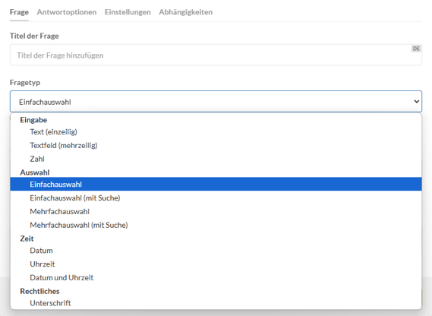Image resolution: width=432 pixels, height=316 pixels.
Task: Click the Fragetyp dropdown chevron arrow
Action: click(416, 102)
